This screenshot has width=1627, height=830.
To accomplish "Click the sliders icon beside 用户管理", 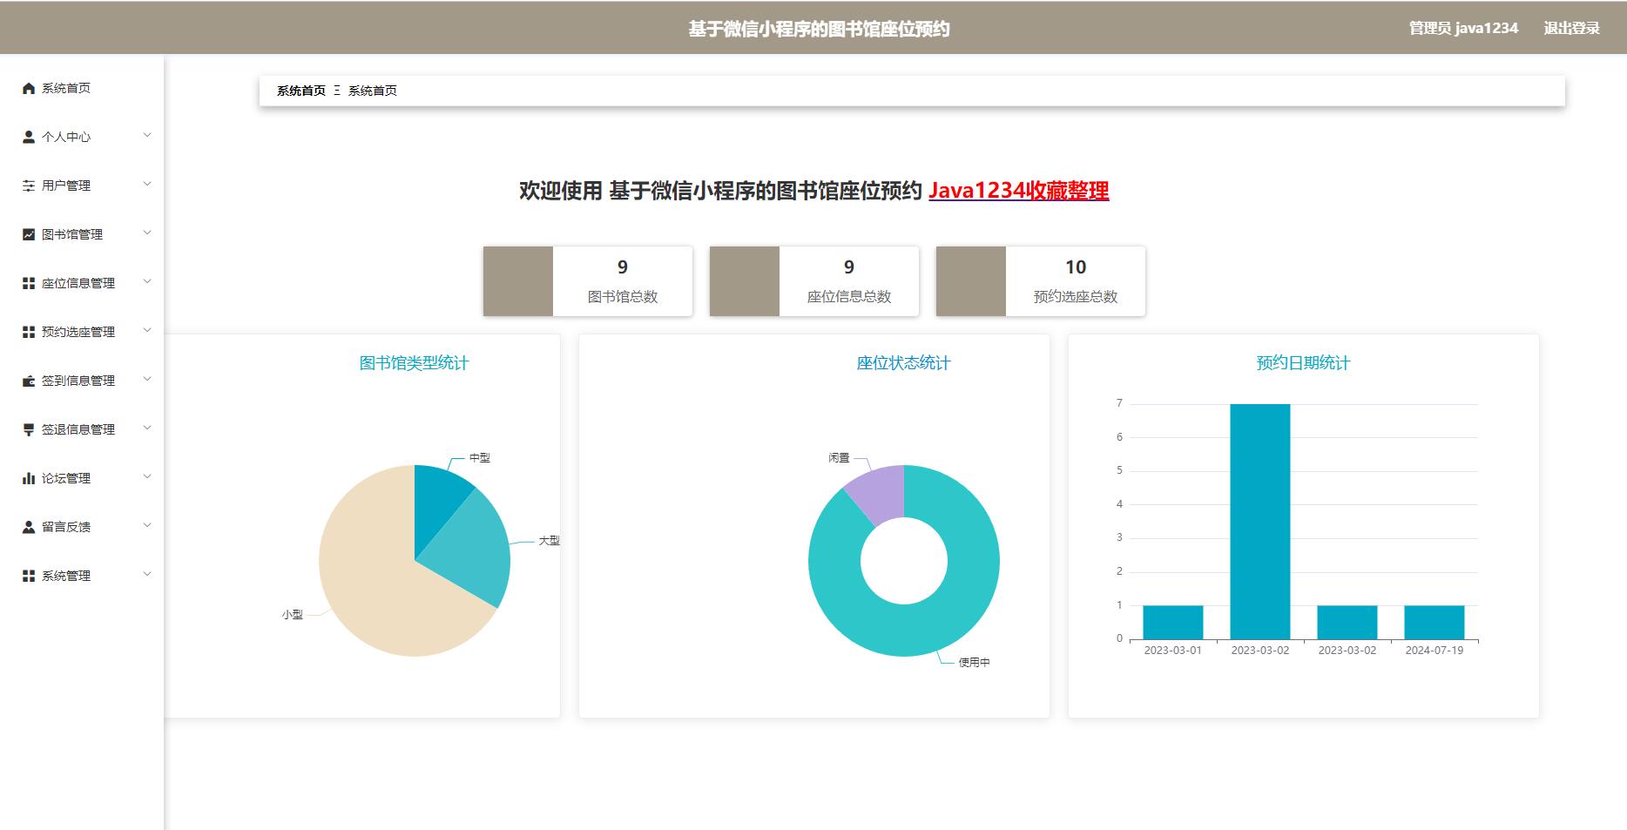I will 29,186.
